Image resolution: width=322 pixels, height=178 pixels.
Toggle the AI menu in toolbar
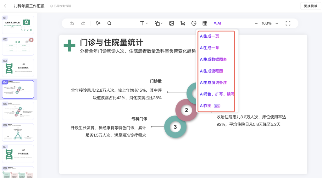[217, 23]
